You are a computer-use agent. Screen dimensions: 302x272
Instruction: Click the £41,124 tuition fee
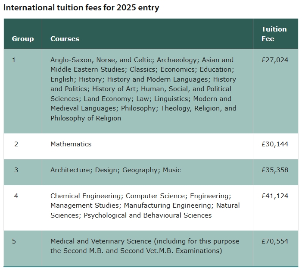[275, 196]
